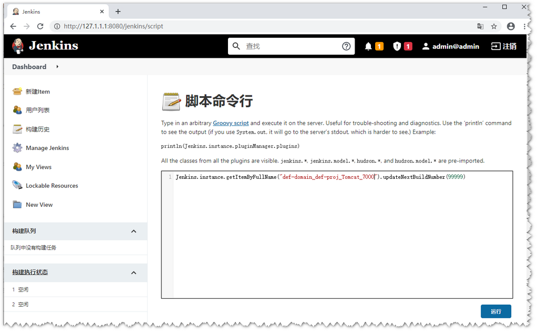This screenshot has height=333, width=538.
Task: Open a new browser tab
Action: point(118,12)
